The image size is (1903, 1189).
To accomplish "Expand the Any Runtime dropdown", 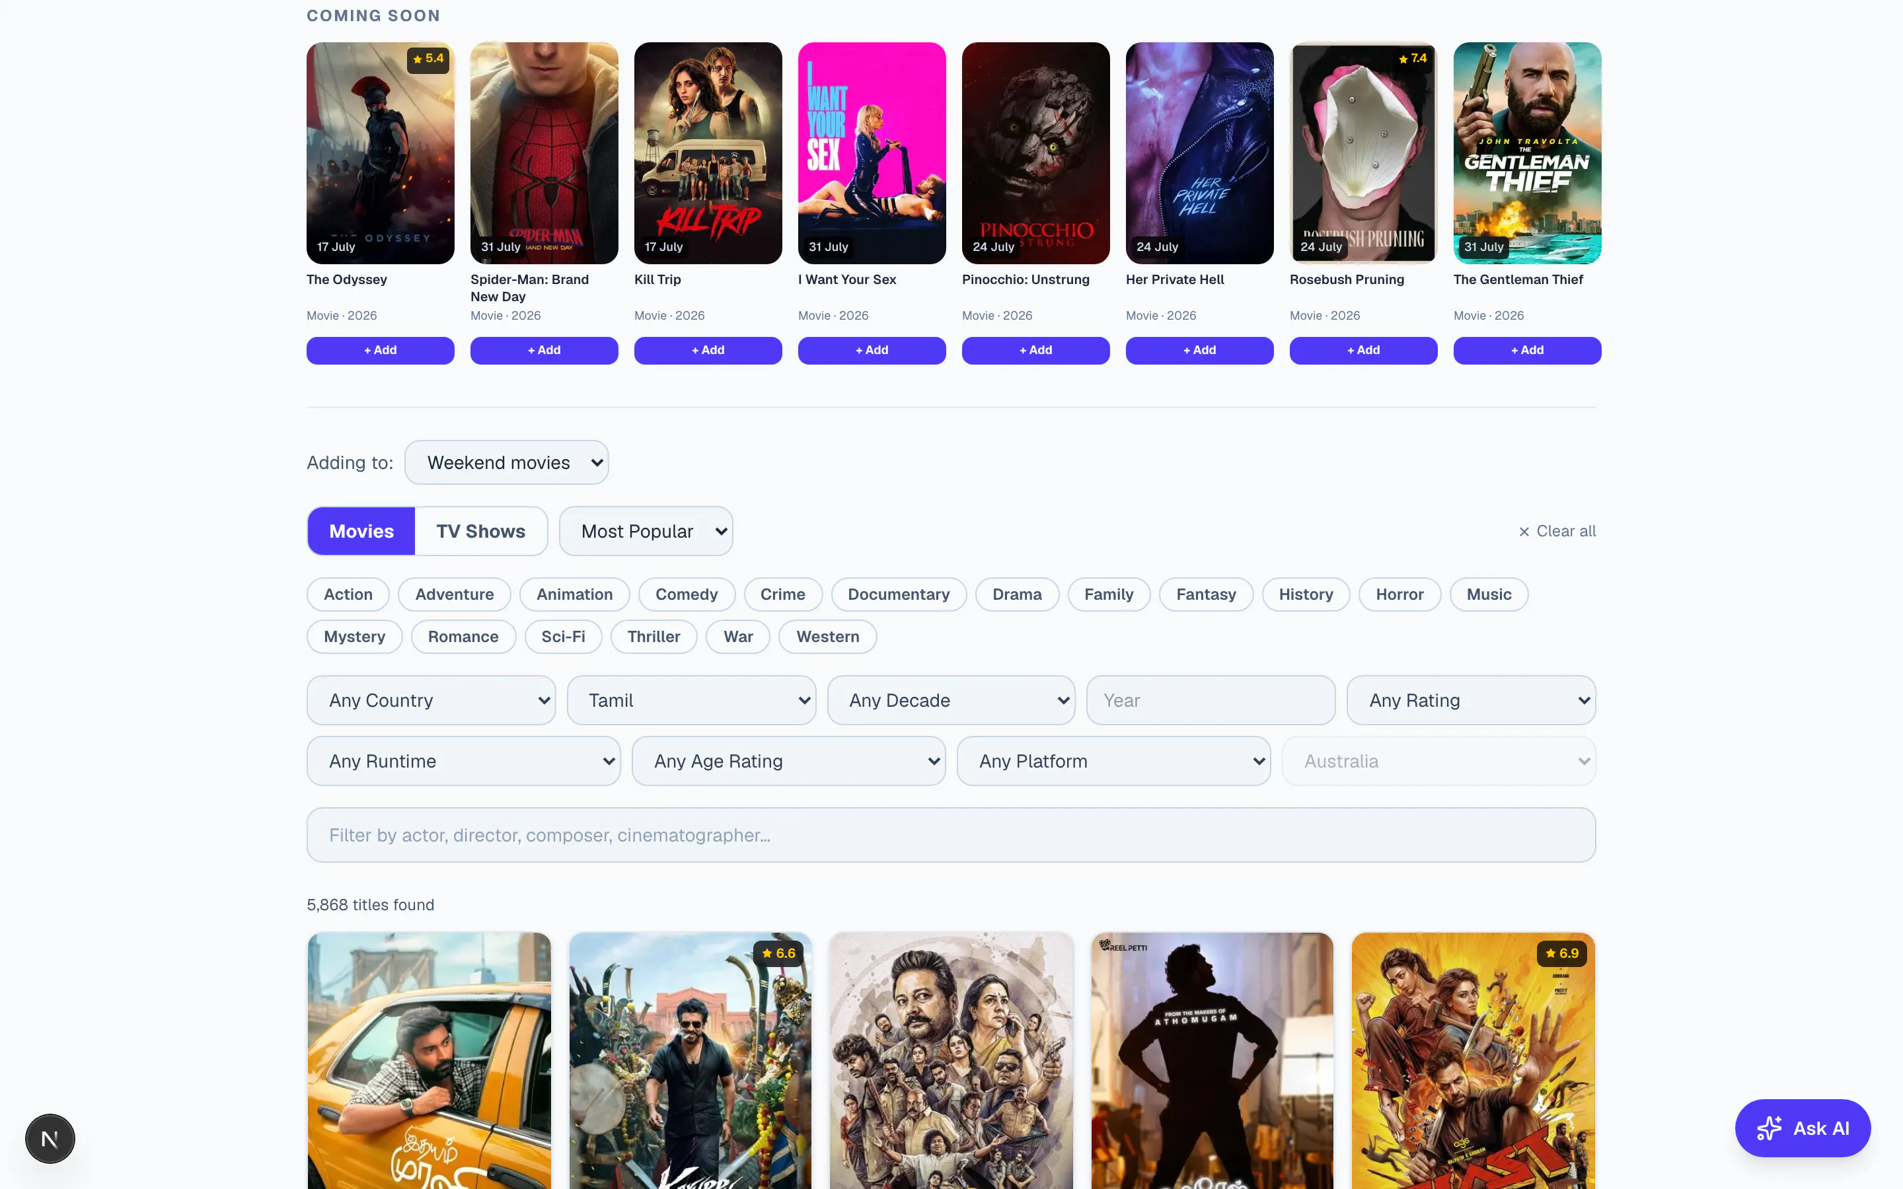I will click(x=463, y=761).
